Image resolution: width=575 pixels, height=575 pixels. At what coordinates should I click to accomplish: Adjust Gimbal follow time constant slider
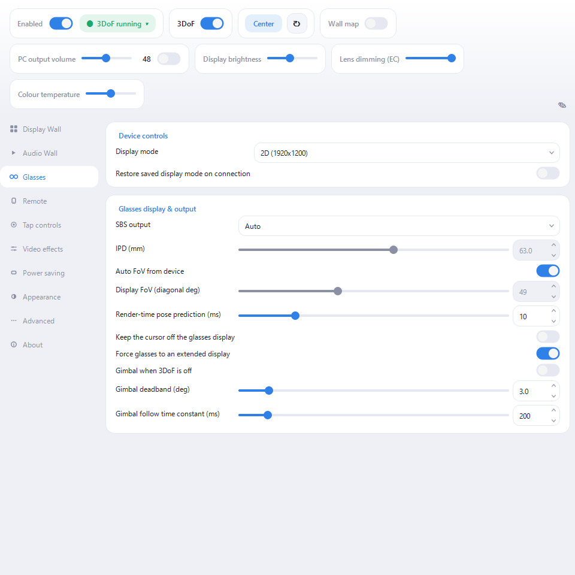pos(373,414)
